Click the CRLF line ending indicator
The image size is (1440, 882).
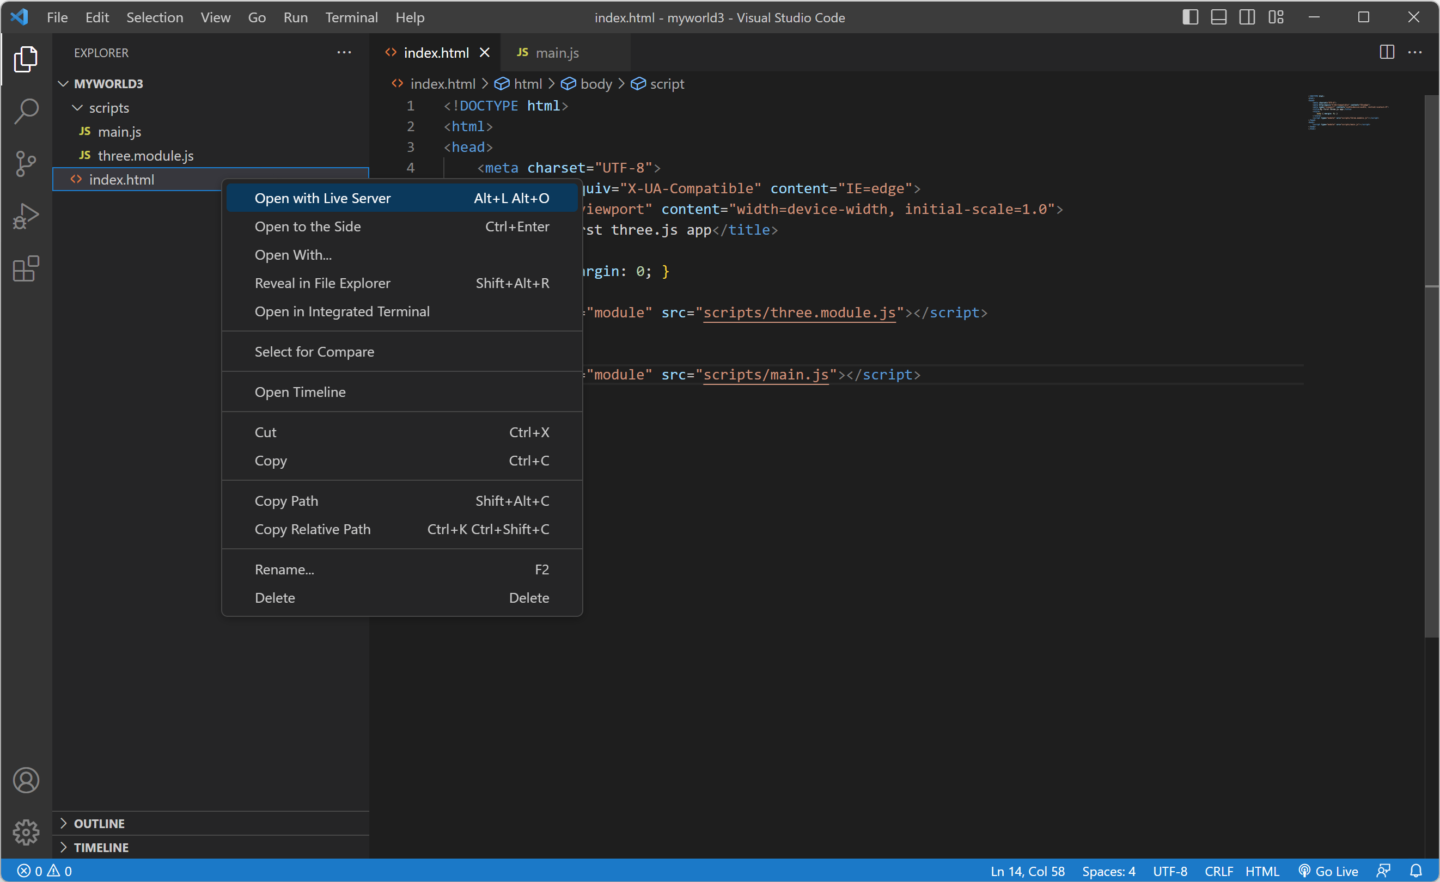click(1218, 871)
